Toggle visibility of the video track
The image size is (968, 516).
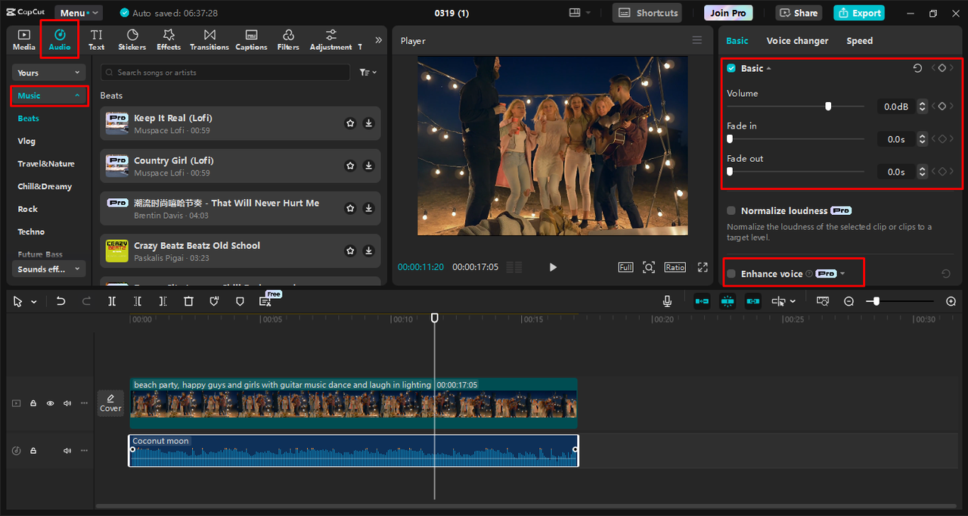click(51, 403)
